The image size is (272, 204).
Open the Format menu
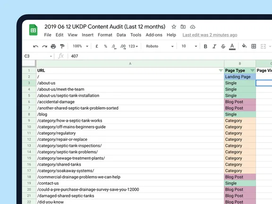[105, 35]
